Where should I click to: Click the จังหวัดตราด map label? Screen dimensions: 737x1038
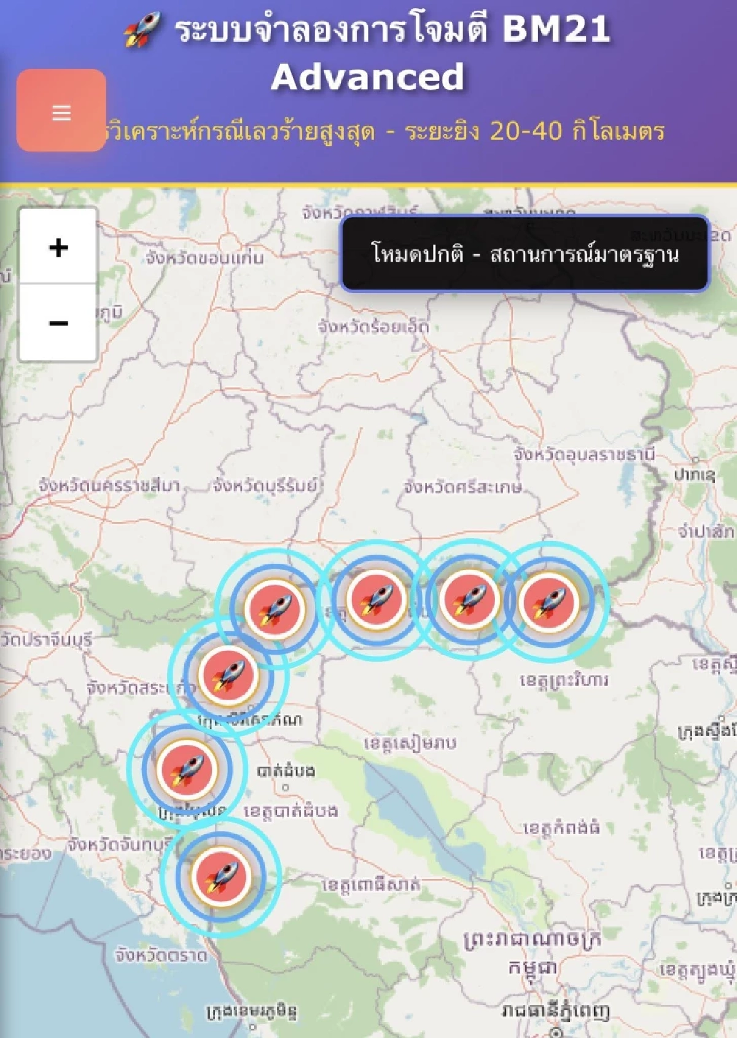161,955
